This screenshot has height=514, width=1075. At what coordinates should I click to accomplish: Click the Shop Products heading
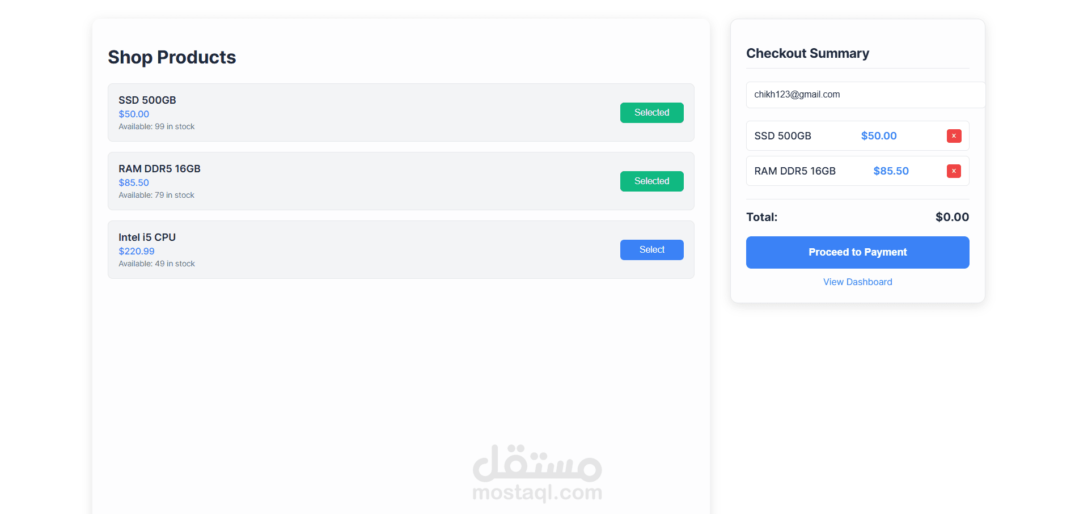tap(172, 57)
